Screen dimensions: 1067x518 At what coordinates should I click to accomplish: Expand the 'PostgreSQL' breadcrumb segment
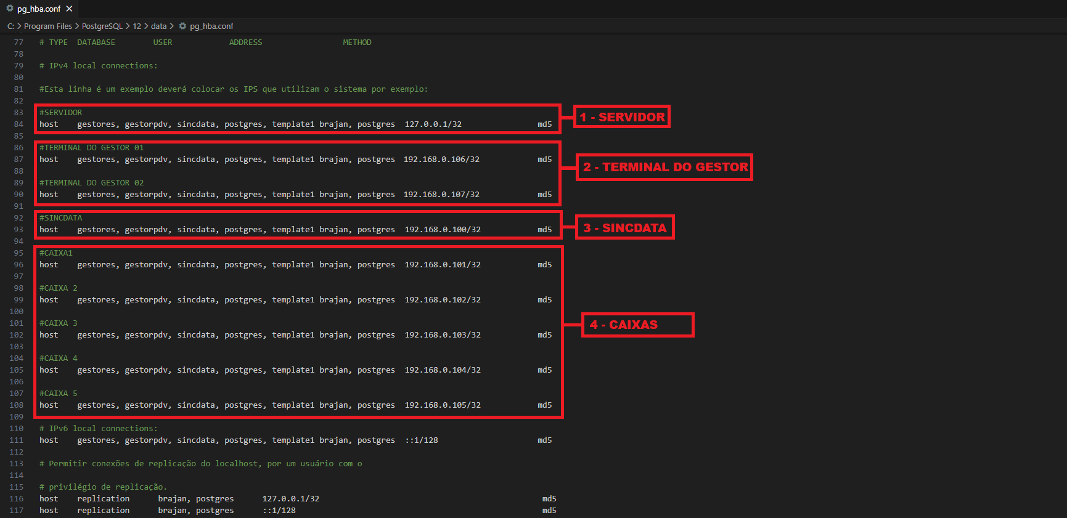click(102, 26)
